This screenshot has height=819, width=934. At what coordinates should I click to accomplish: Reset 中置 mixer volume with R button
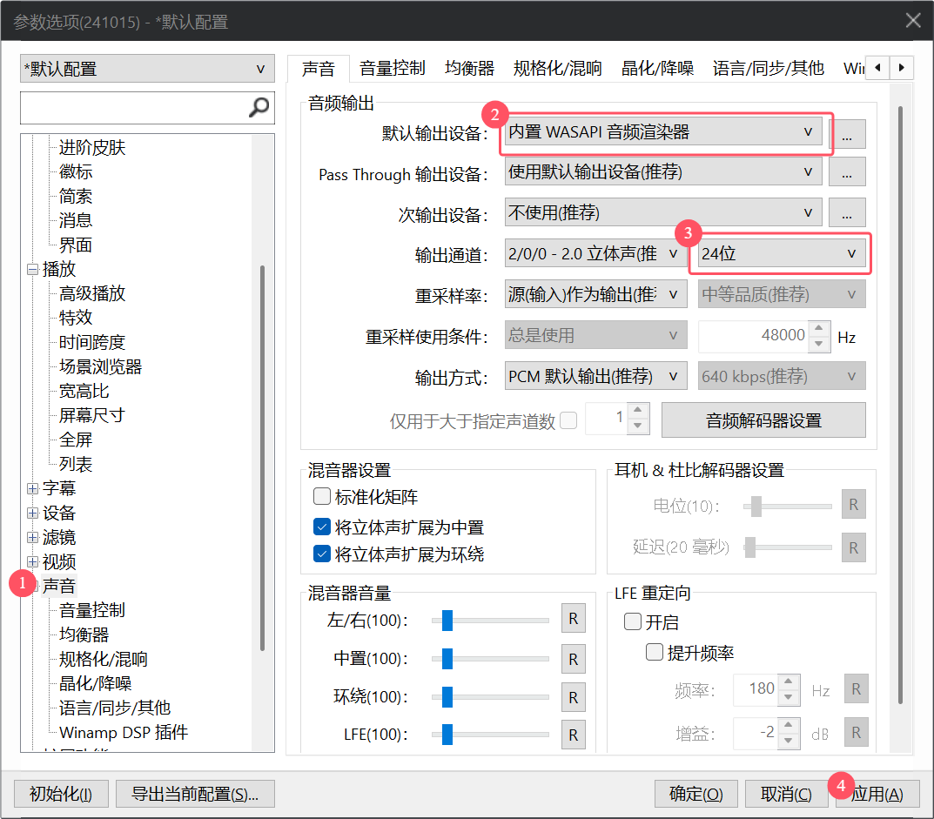coord(573,659)
